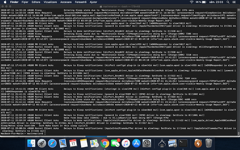Open the Fișier menu
The width and height of the screenshot is (240, 150).
24,2
